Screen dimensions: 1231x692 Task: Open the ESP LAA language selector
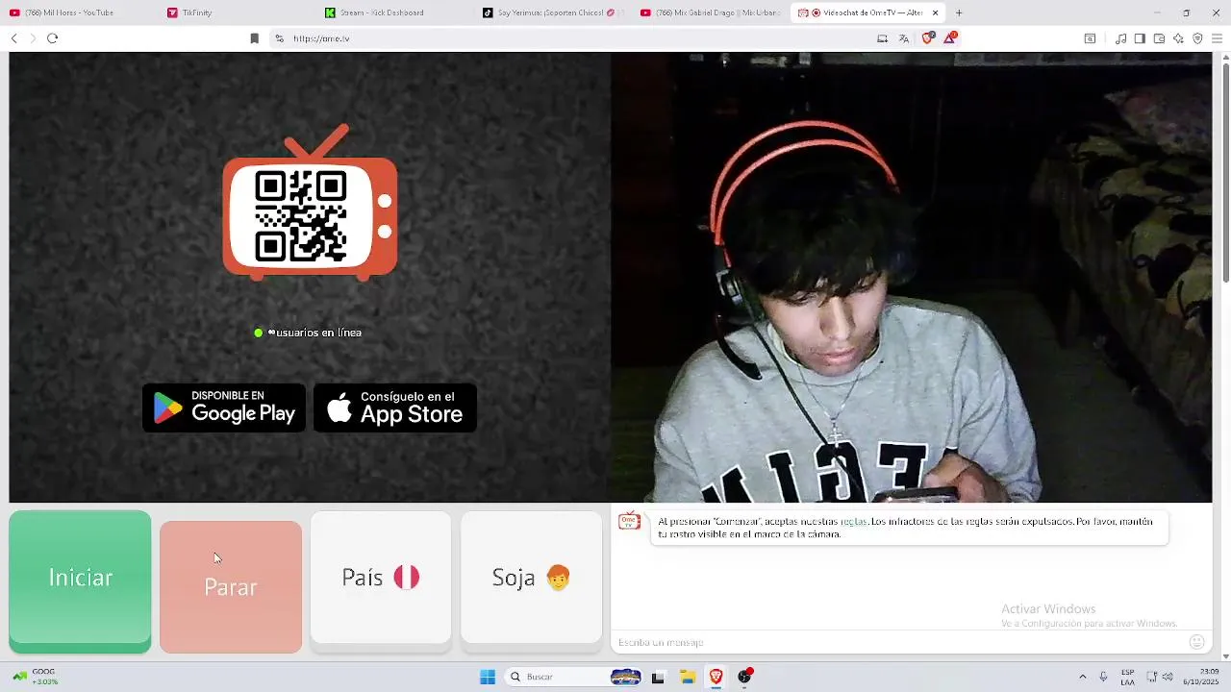tap(1127, 677)
